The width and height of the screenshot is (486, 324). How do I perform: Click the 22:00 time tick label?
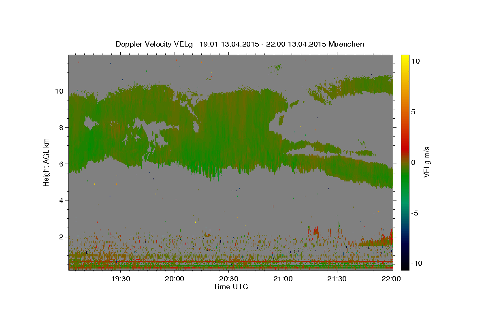391,279
